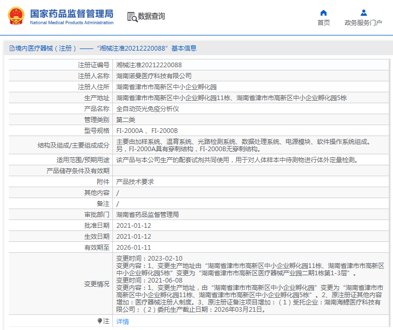Viewport: 393px width, 330px height.
Task: Click model value FI-2000A、FI-2000B
Action: (x=147, y=131)
